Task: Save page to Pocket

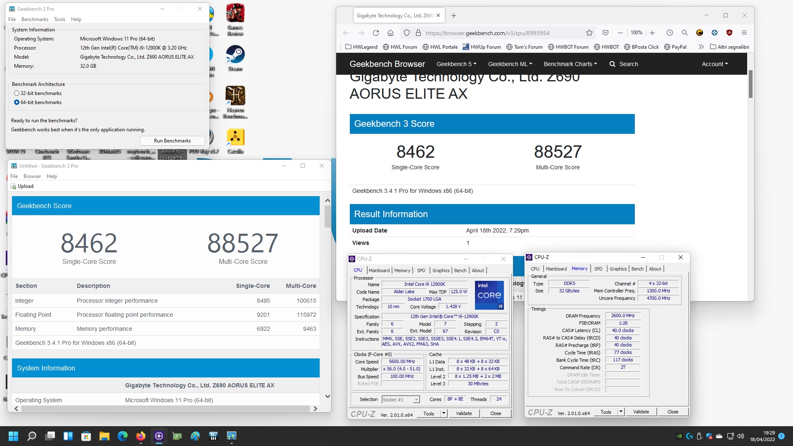Action: (605, 33)
